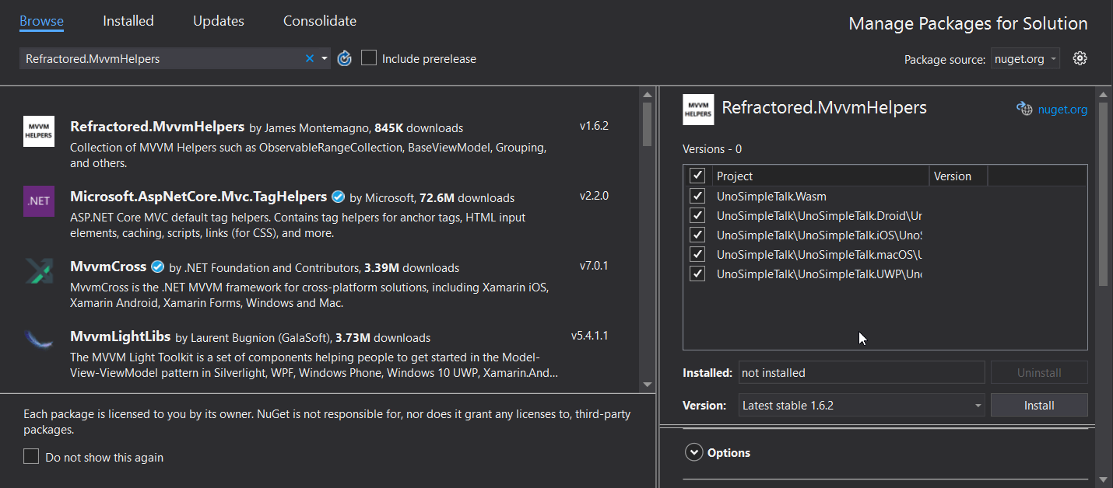Click the Microsoft.AspNetCore.Mvc.TagHelpers .NET icon

[39, 200]
